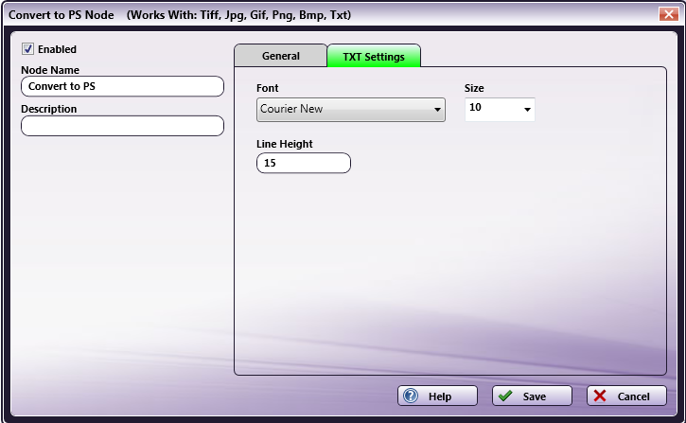Select the TXT Settings tab

374,57
